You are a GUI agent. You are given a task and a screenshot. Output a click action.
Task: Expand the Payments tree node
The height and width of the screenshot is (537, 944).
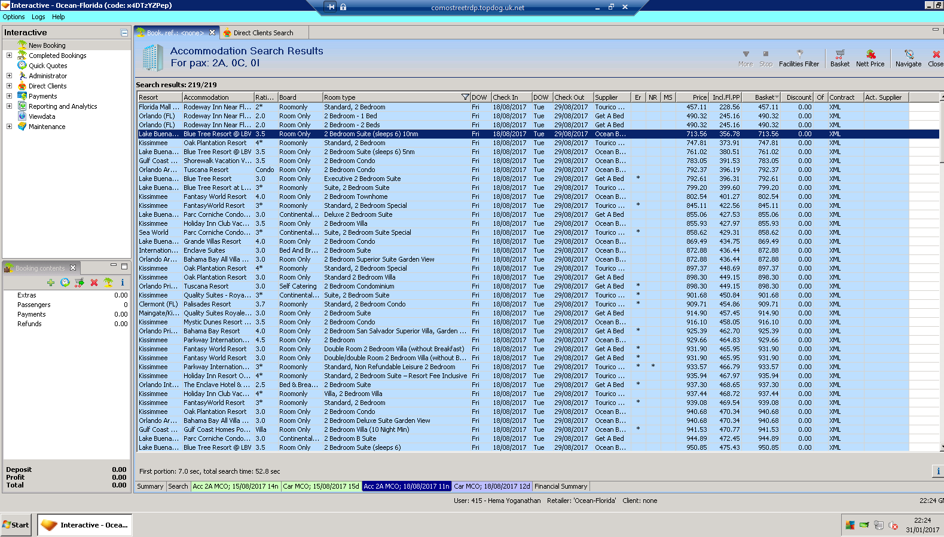click(9, 96)
